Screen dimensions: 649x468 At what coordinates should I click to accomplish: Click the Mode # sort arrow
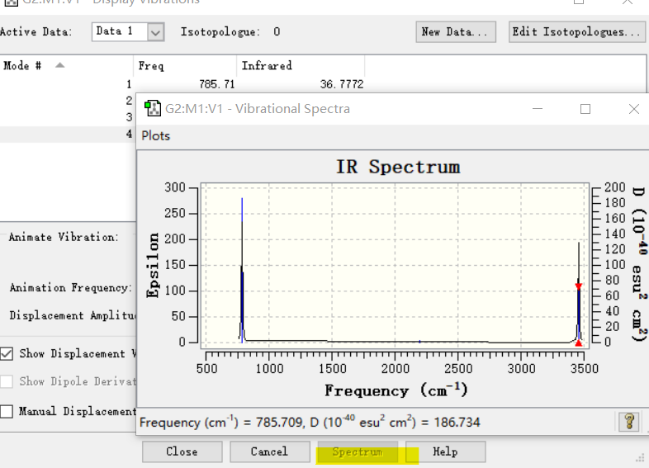point(60,65)
